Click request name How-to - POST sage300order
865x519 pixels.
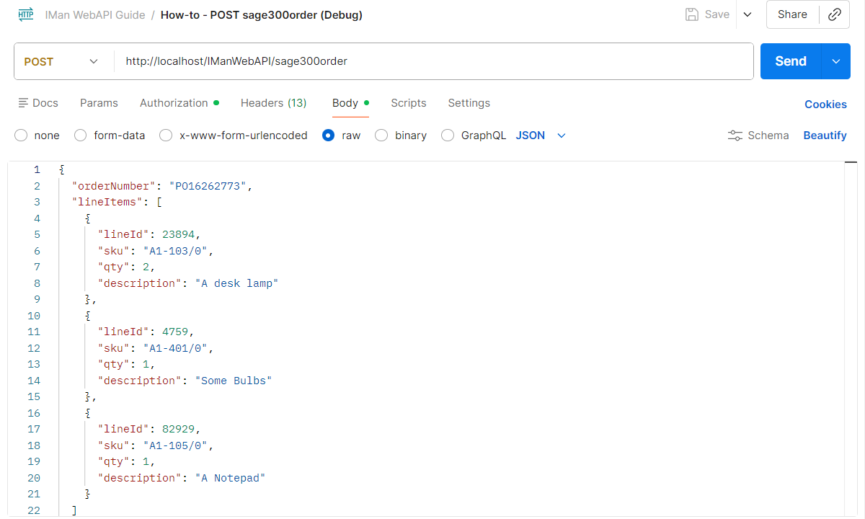pos(262,14)
